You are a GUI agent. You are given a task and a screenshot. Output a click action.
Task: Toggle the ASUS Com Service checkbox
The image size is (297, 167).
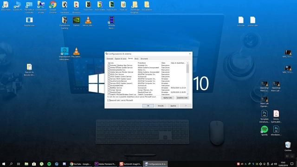pos(109,74)
